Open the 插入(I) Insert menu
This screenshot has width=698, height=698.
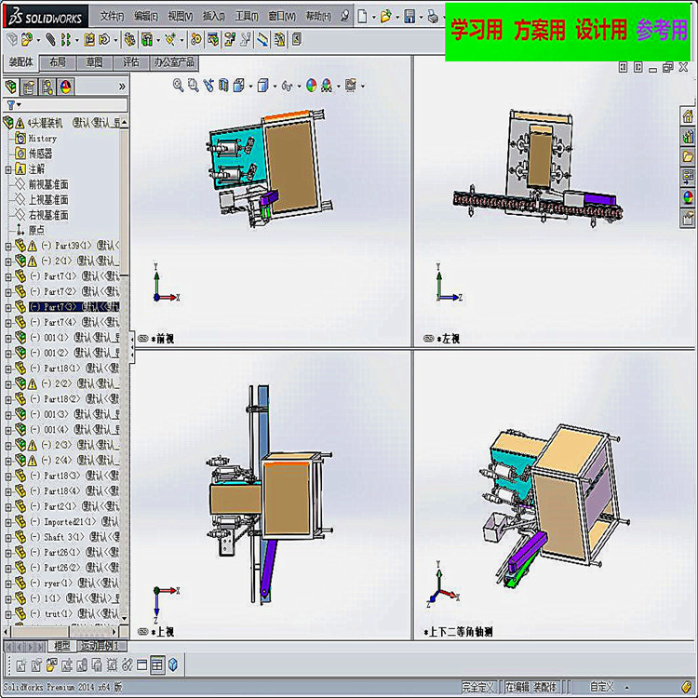point(214,17)
